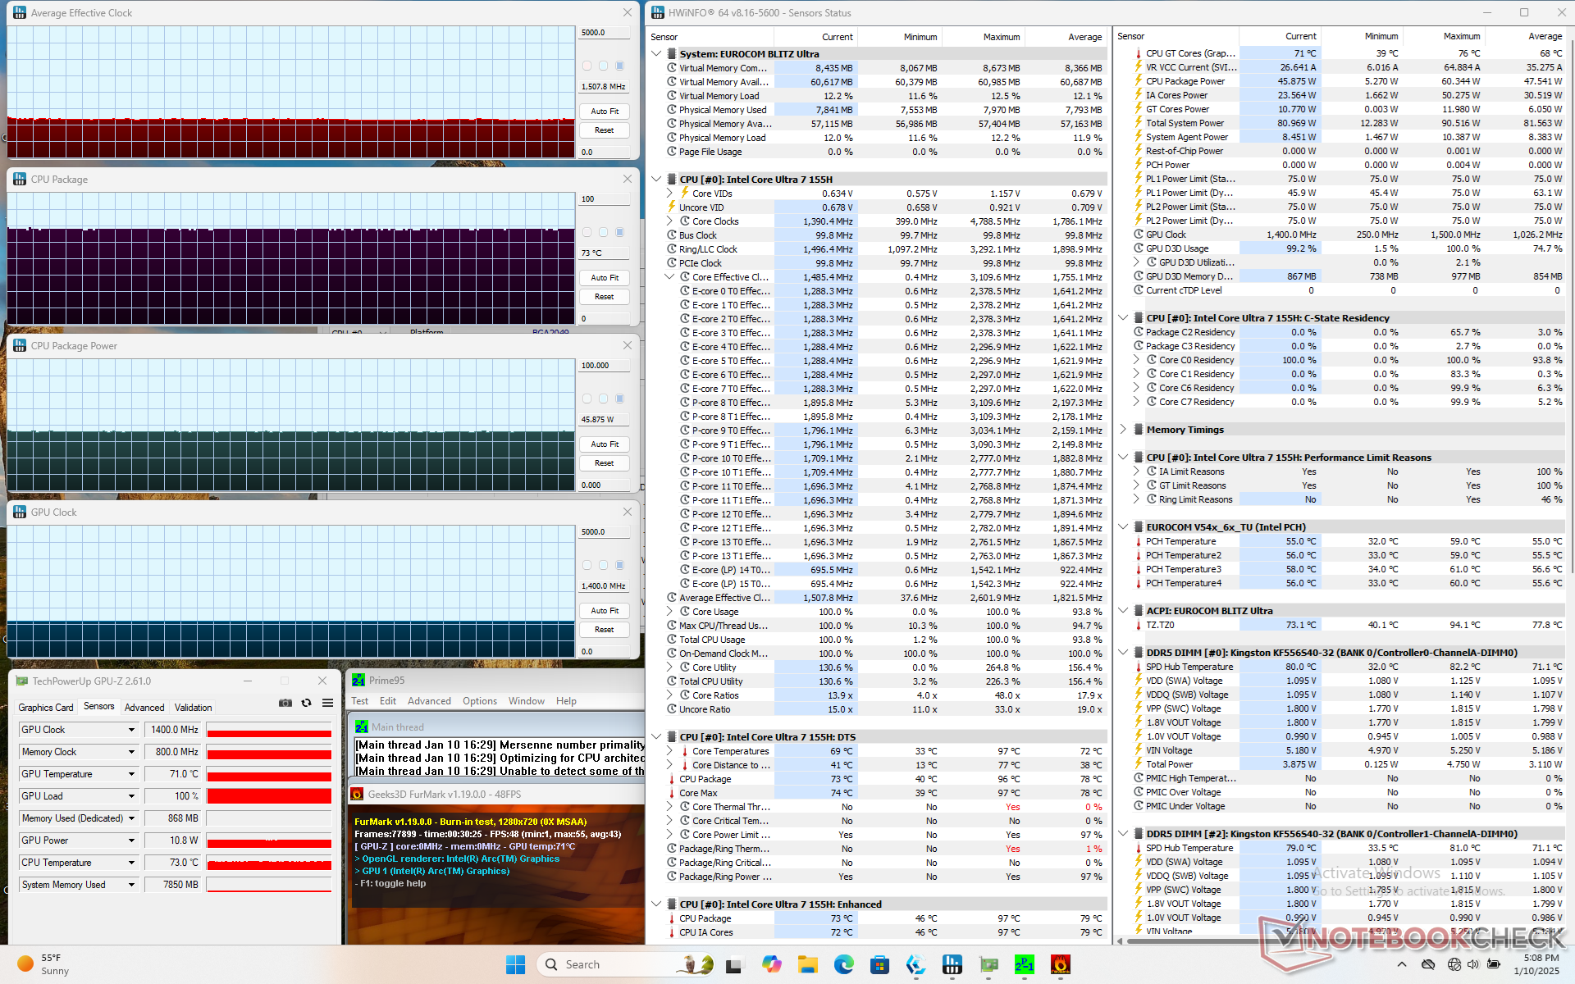The image size is (1575, 984).
Task: Open the Window menu in Prime95
Action: coord(526,701)
